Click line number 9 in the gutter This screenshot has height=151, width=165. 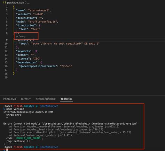pos(7,40)
